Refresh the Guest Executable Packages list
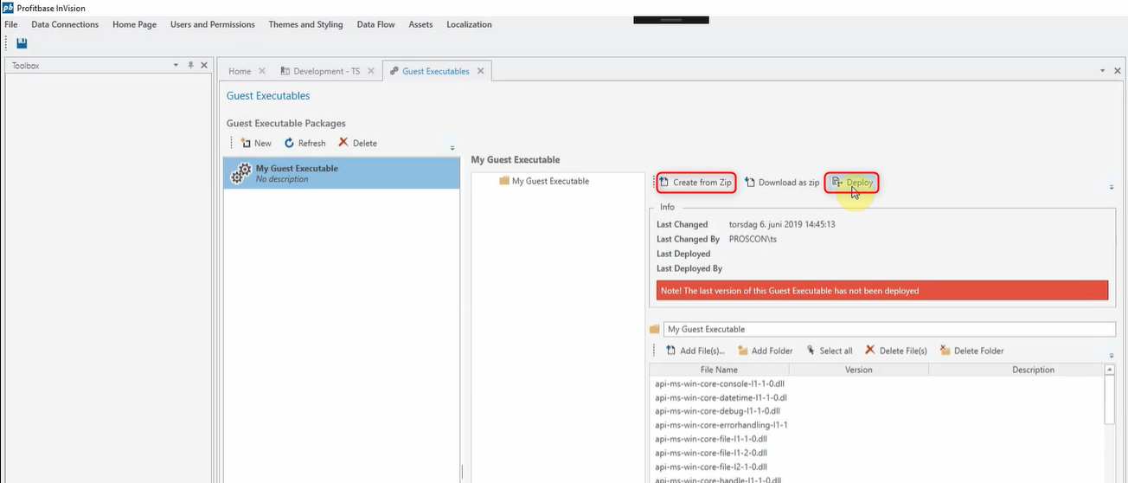The width and height of the screenshot is (1128, 483). click(x=305, y=144)
